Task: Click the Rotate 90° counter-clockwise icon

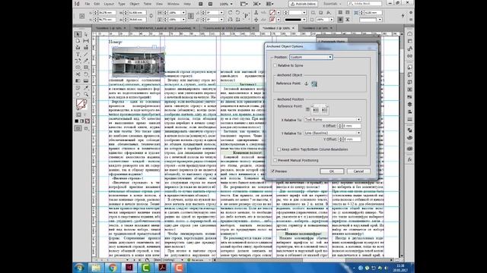Action: [237, 13]
